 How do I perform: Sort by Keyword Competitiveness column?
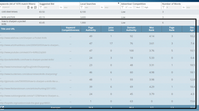click(70, 29)
